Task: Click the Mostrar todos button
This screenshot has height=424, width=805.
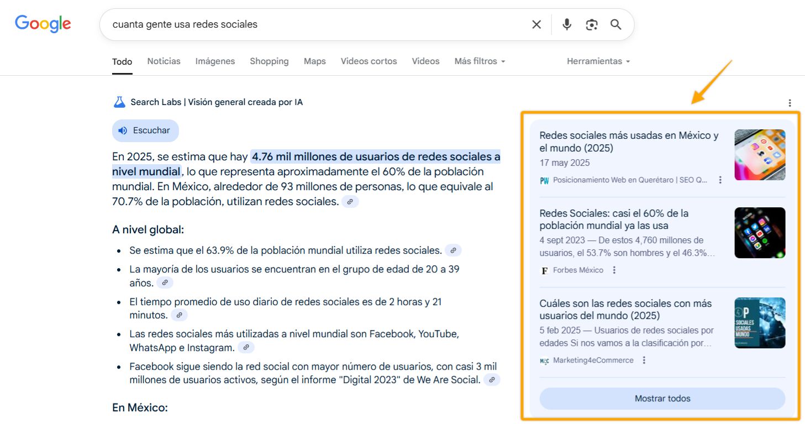Action: tap(661, 398)
